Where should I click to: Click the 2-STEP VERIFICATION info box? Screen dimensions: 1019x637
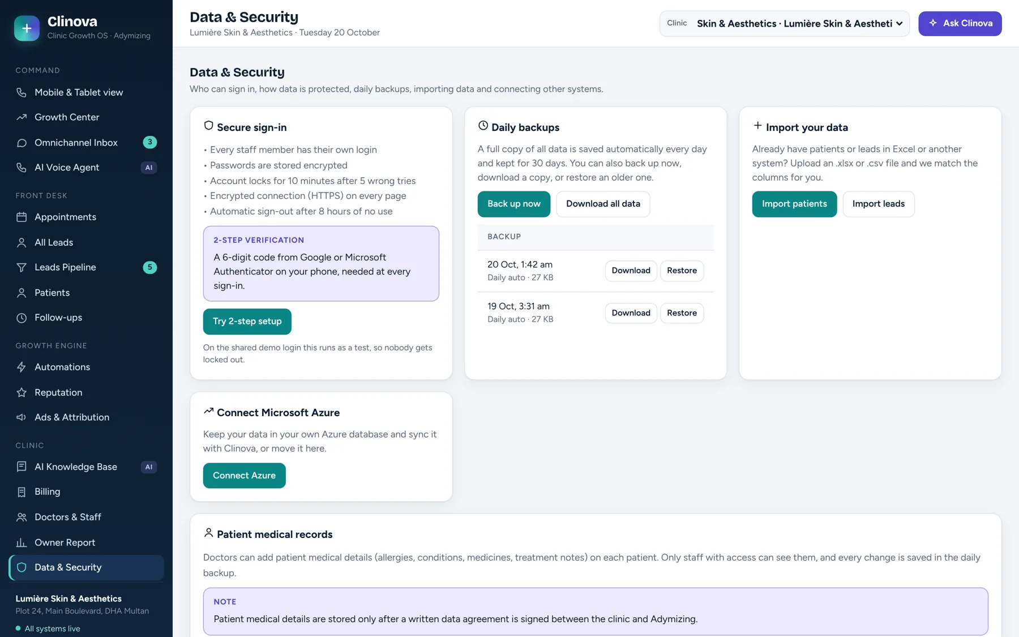point(321,264)
